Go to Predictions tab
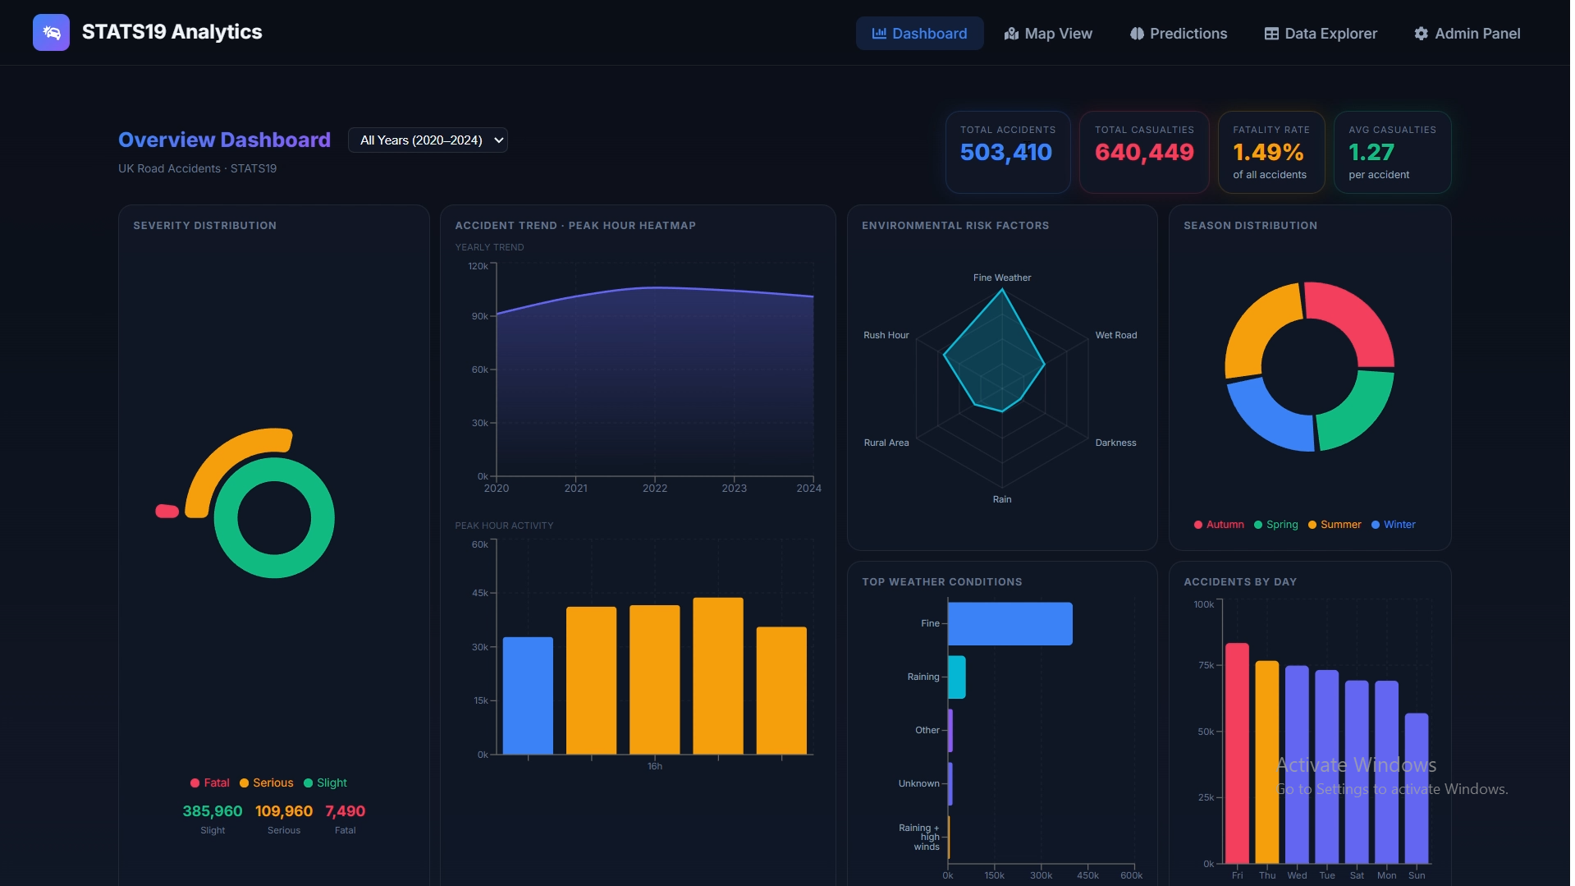 click(x=1179, y=34)
